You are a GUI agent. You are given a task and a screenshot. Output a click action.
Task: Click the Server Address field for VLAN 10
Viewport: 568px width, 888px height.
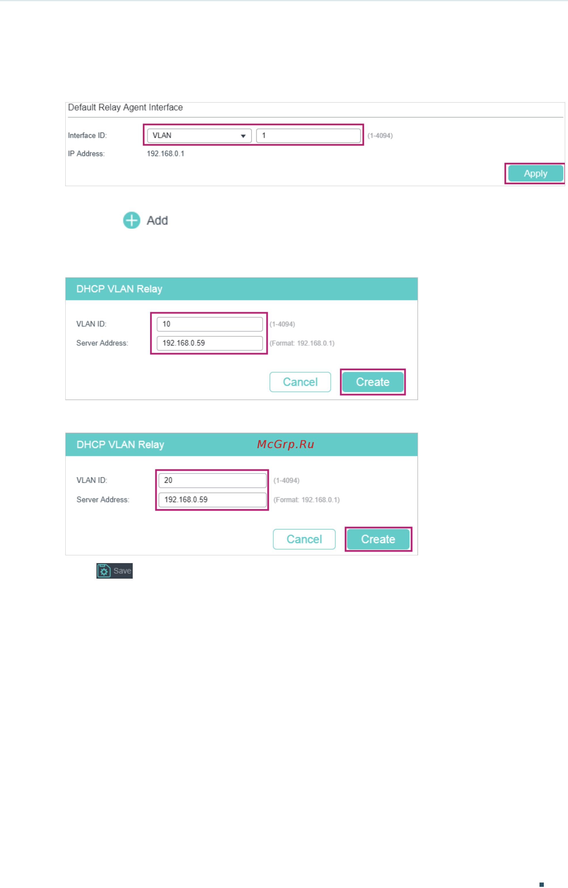coord(210,343)
